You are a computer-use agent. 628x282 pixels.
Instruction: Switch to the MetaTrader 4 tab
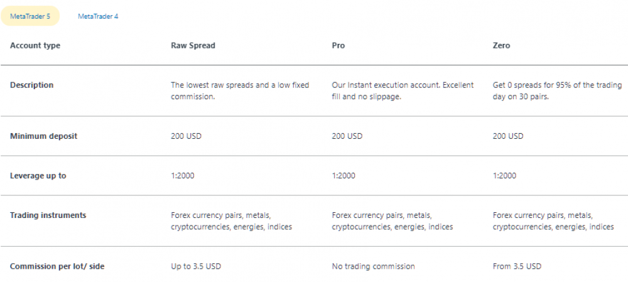pyautogui.click(x=98, y=16)
